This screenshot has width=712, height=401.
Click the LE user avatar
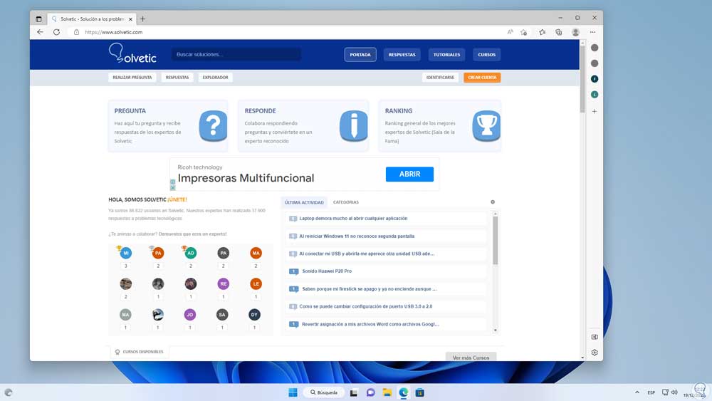coord(256,283)
